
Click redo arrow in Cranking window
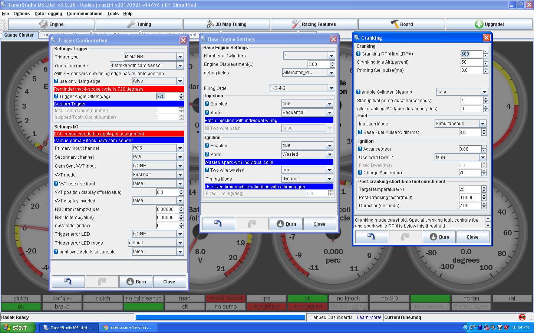pyautogui.click(x=405, y=237)
